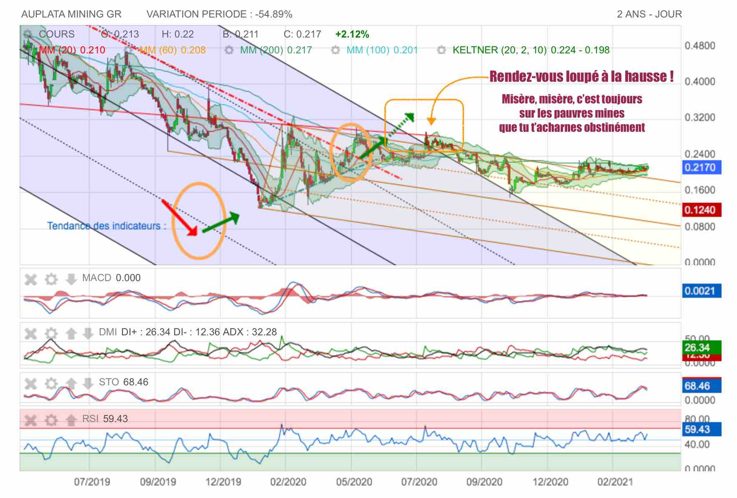The image size is (737, 498).
Task: Move the STO panel up
Action: pyautogui.click(x=71, y=383)
